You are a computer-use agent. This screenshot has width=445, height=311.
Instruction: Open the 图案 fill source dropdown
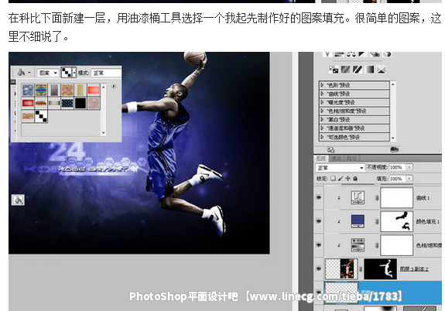[48, 73]
